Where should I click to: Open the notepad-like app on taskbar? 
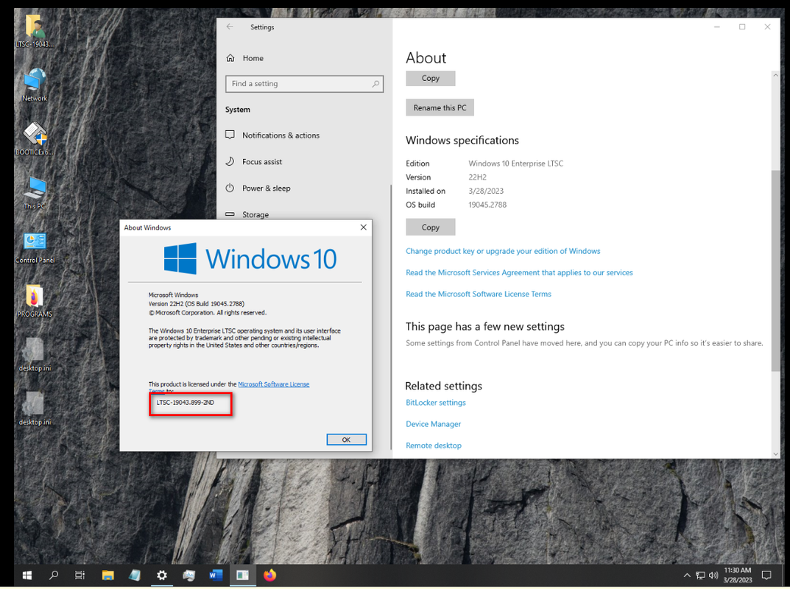coord(135,575)
